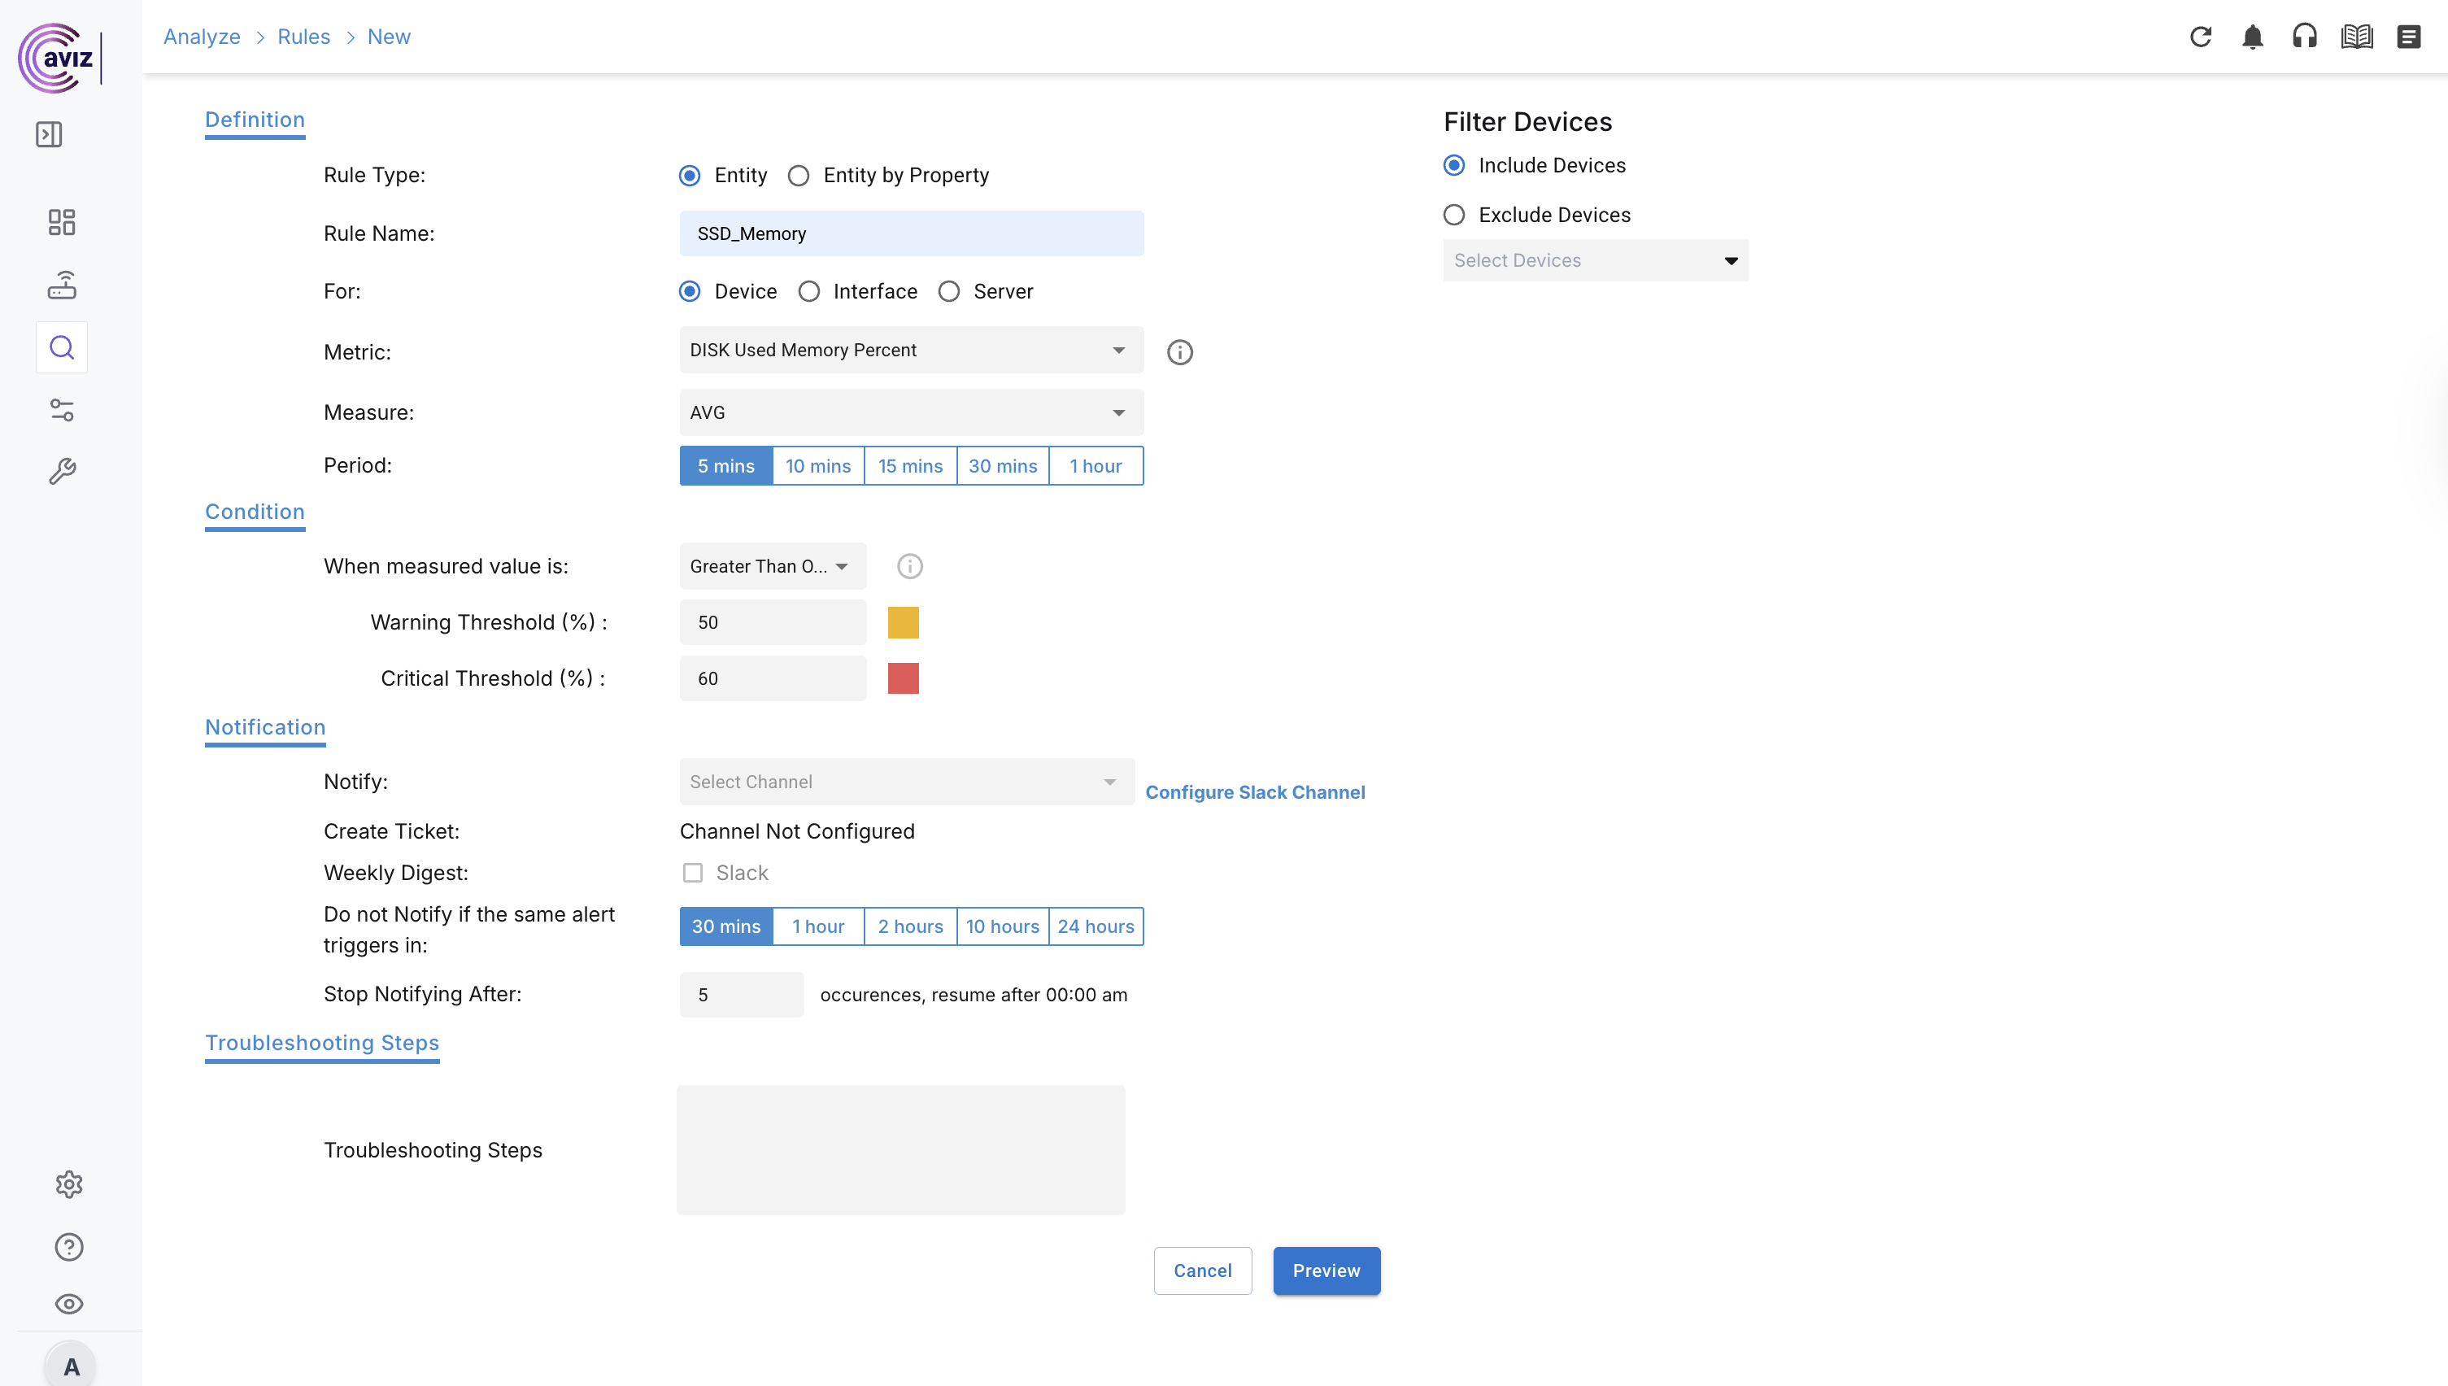
Task: Click the wrench tools icon in sidebar
Action: tap(62, 471)
